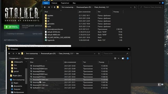168x94 pixels.
Task: Click the green ИГРАТЬ button in Steam
Action: [x=12, y=27]
